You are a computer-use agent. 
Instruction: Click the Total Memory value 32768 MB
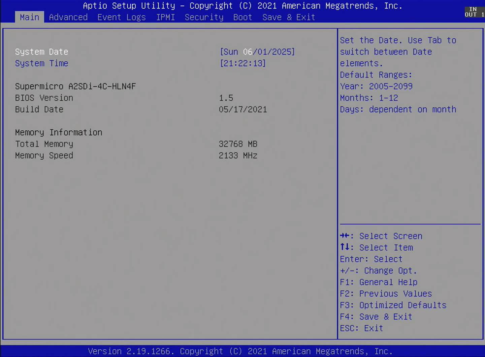(238, 144)
